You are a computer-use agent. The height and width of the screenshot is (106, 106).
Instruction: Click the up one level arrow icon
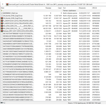(3, 4)
